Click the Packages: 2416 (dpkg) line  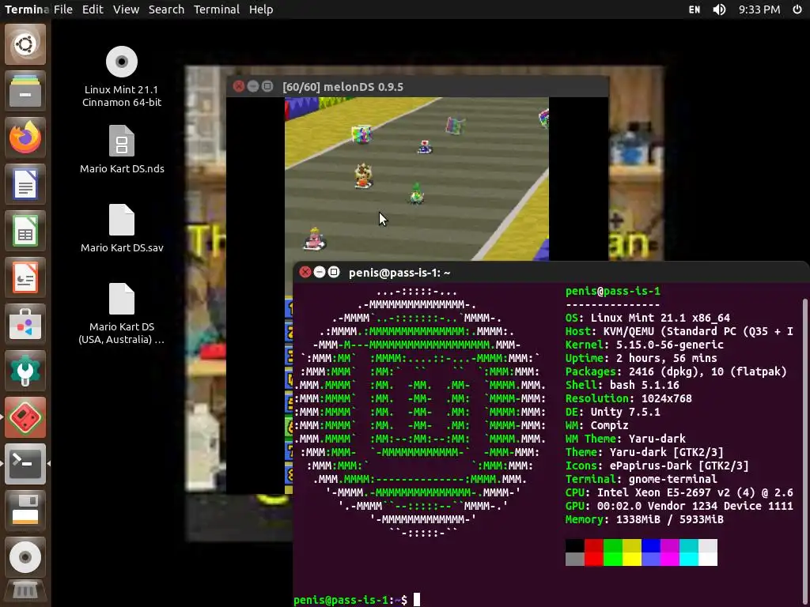[x=676, y=371]
